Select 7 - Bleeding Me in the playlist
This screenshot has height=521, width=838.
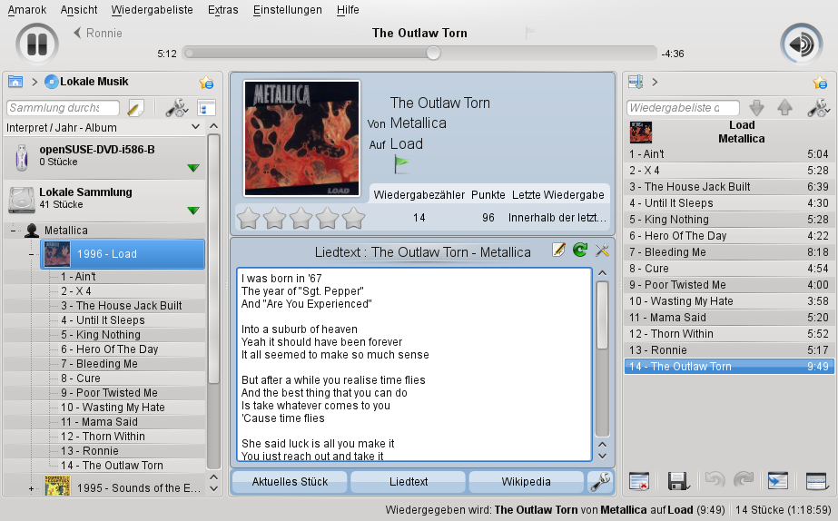point(729,252)
